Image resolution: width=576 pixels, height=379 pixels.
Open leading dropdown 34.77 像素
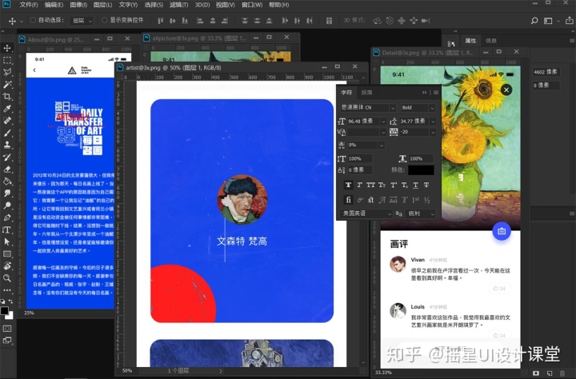[433, 122]
